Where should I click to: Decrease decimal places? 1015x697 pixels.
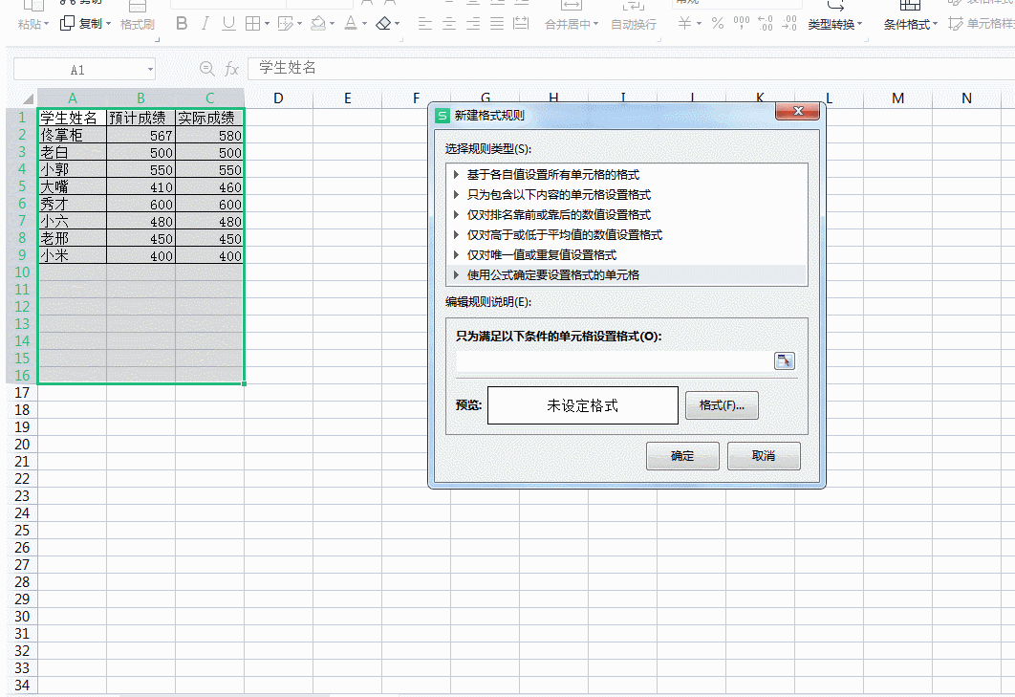pos(789,24)
